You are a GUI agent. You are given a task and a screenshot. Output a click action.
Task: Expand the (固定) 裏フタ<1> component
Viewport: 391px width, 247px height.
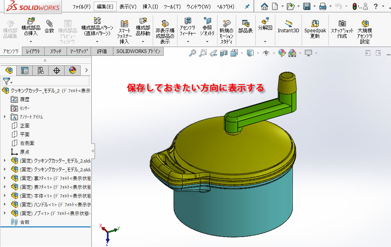pos(4,178)
